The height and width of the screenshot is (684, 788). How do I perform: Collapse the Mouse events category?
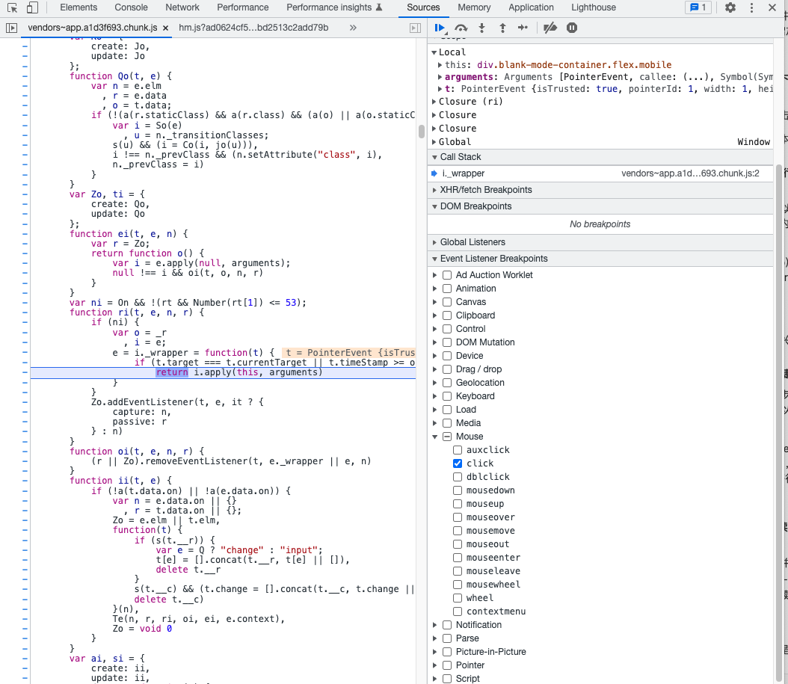coord(434,437)
